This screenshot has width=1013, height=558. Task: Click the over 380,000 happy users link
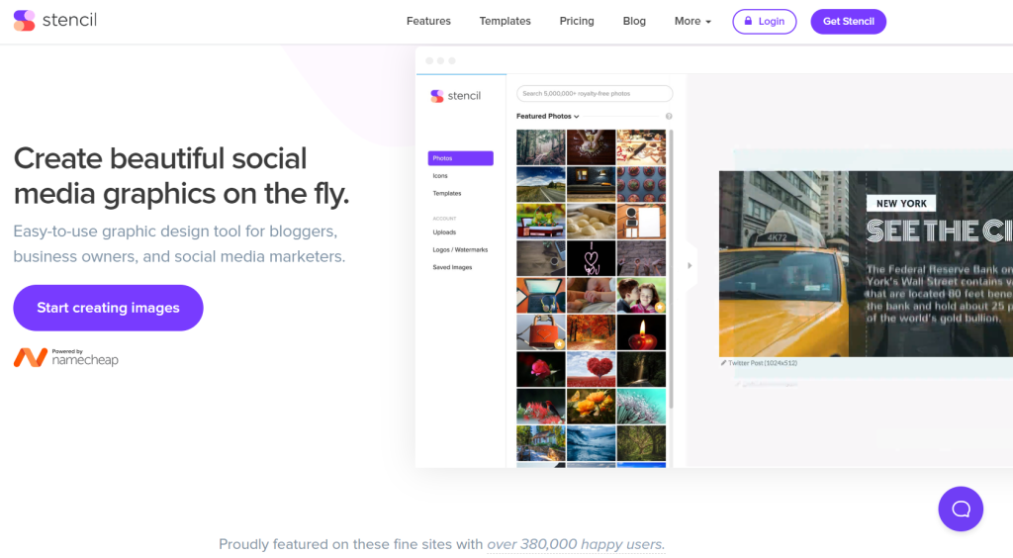576,544
